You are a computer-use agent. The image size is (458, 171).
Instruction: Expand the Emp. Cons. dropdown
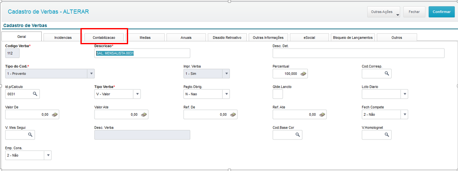tap(48, 155)
